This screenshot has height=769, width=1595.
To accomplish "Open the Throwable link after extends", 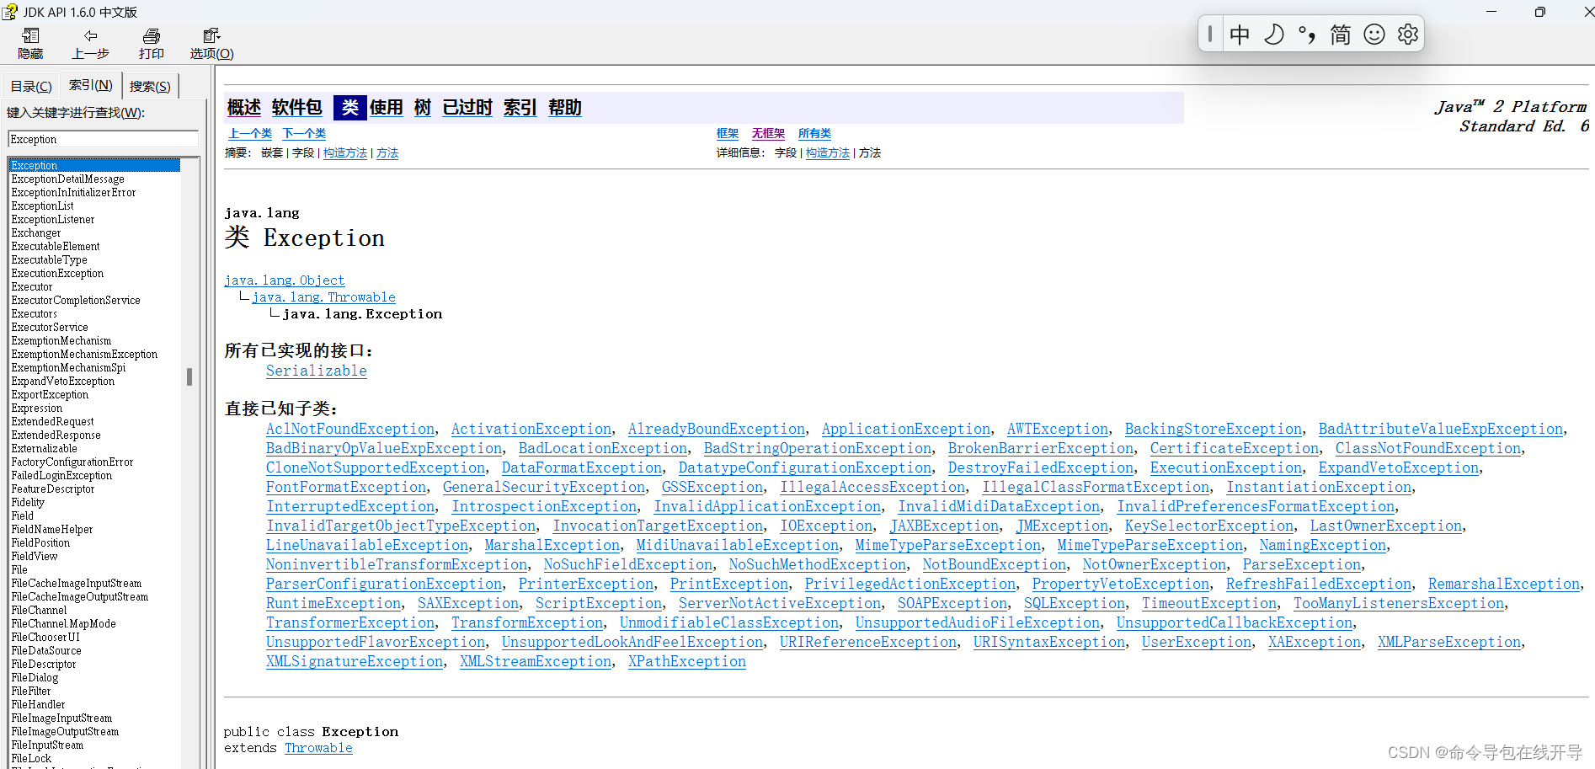I will [318, 748].
